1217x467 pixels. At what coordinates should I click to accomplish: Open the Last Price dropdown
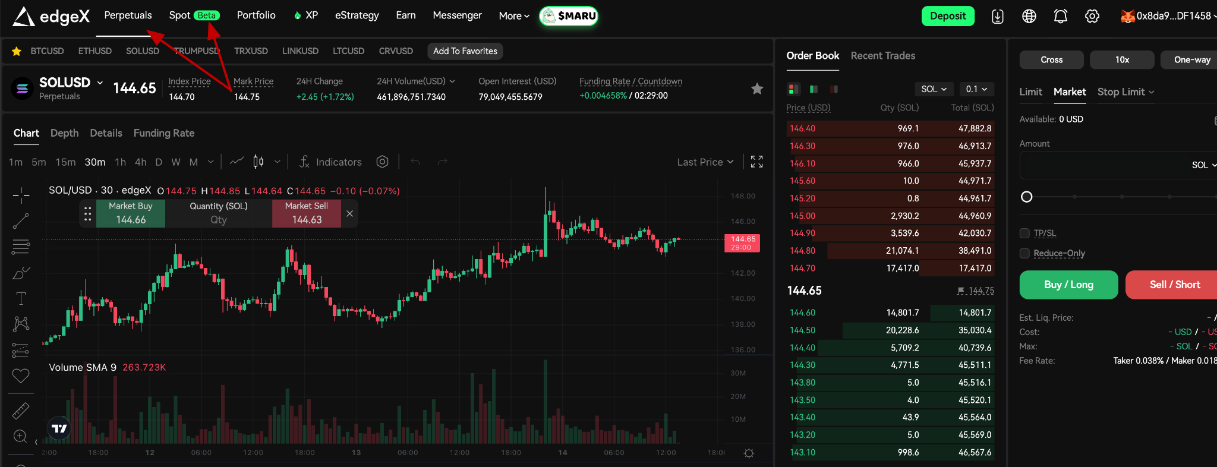pos(705,162)
